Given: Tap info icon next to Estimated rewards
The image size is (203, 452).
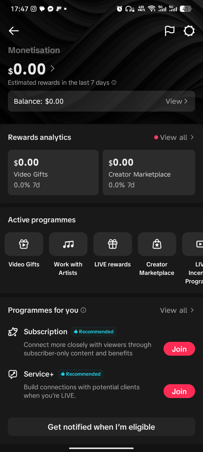Looking at the screenshot, I should (114, 82).
